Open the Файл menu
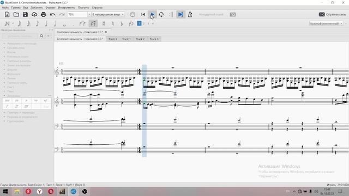 [5, 8]
